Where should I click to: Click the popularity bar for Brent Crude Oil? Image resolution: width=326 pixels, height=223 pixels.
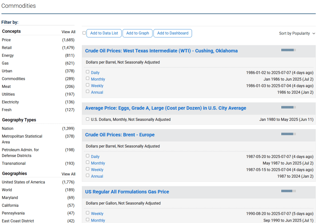point(288,134)
